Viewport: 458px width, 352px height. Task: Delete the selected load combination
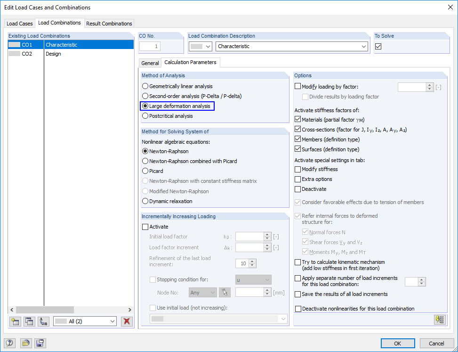[127, 321]
